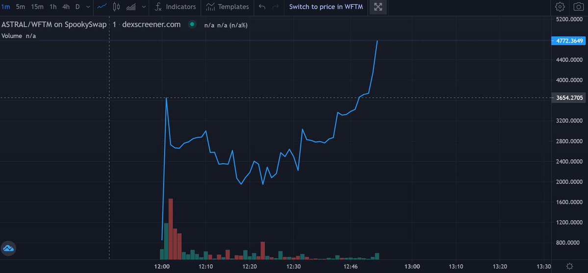Image resolution: width=588 pixels, height=273 pixels.
Task: Click the tallest red volume bar
Action: (x=171, y=229)
